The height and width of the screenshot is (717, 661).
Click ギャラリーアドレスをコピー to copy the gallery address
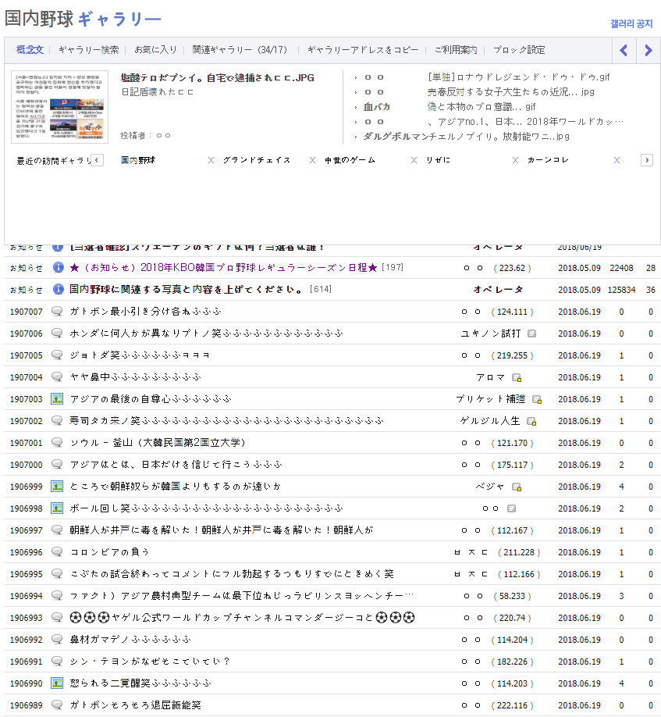click(x=362, y=50)
